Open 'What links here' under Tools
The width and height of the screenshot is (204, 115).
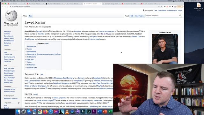[9, 68]
